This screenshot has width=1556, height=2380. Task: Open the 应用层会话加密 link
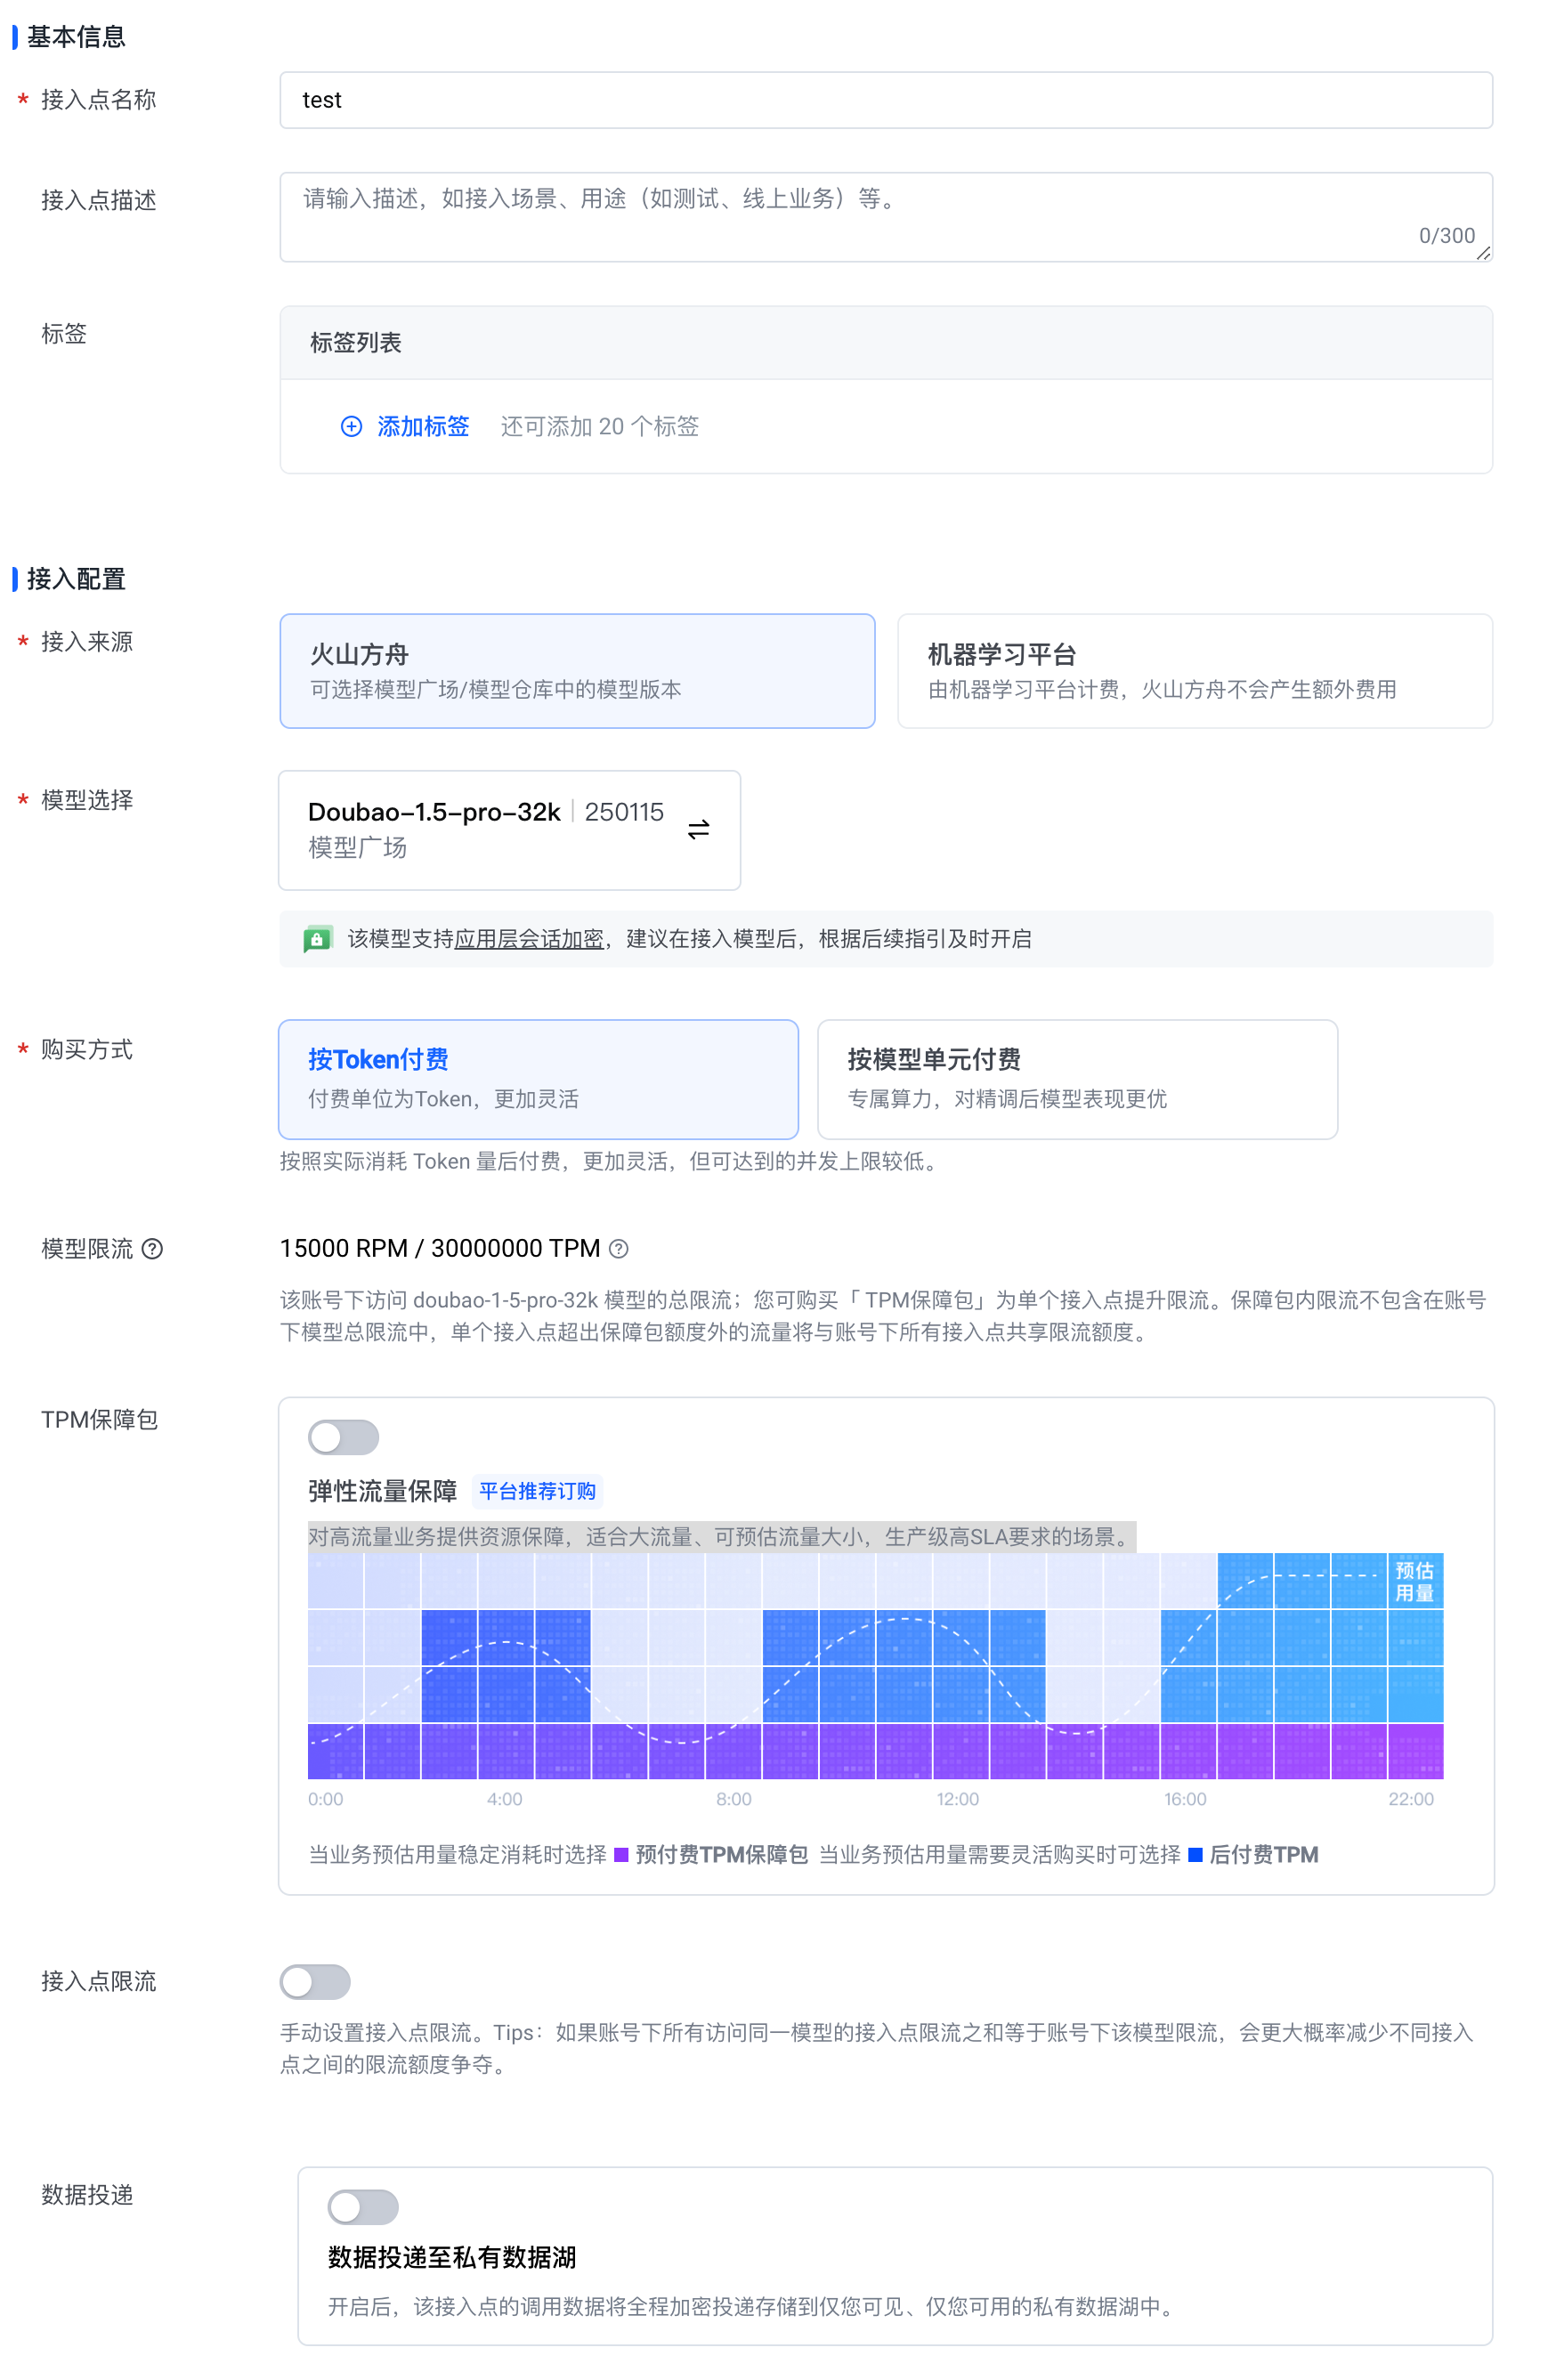(529, 939)
